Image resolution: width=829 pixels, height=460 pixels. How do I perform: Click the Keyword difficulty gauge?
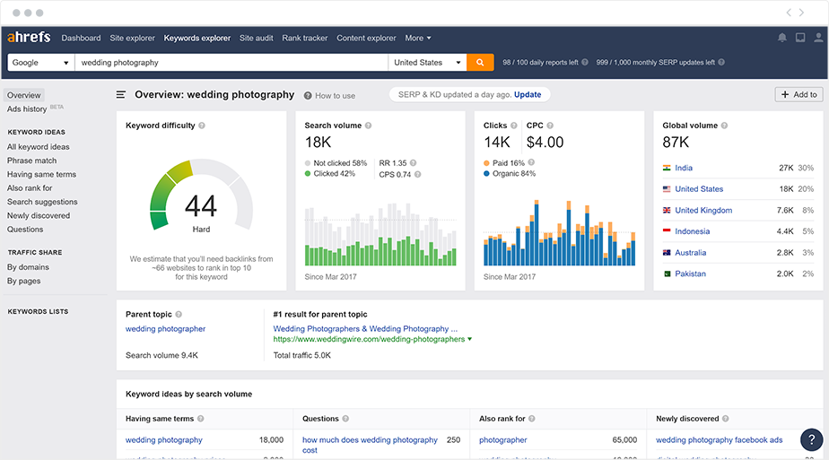click(202, 195)
